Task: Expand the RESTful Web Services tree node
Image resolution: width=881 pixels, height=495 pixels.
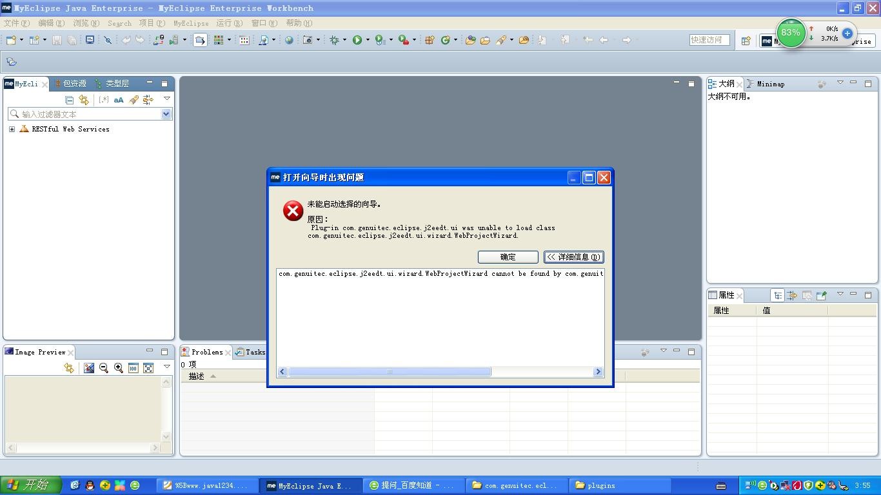Action: pos(12,129)
